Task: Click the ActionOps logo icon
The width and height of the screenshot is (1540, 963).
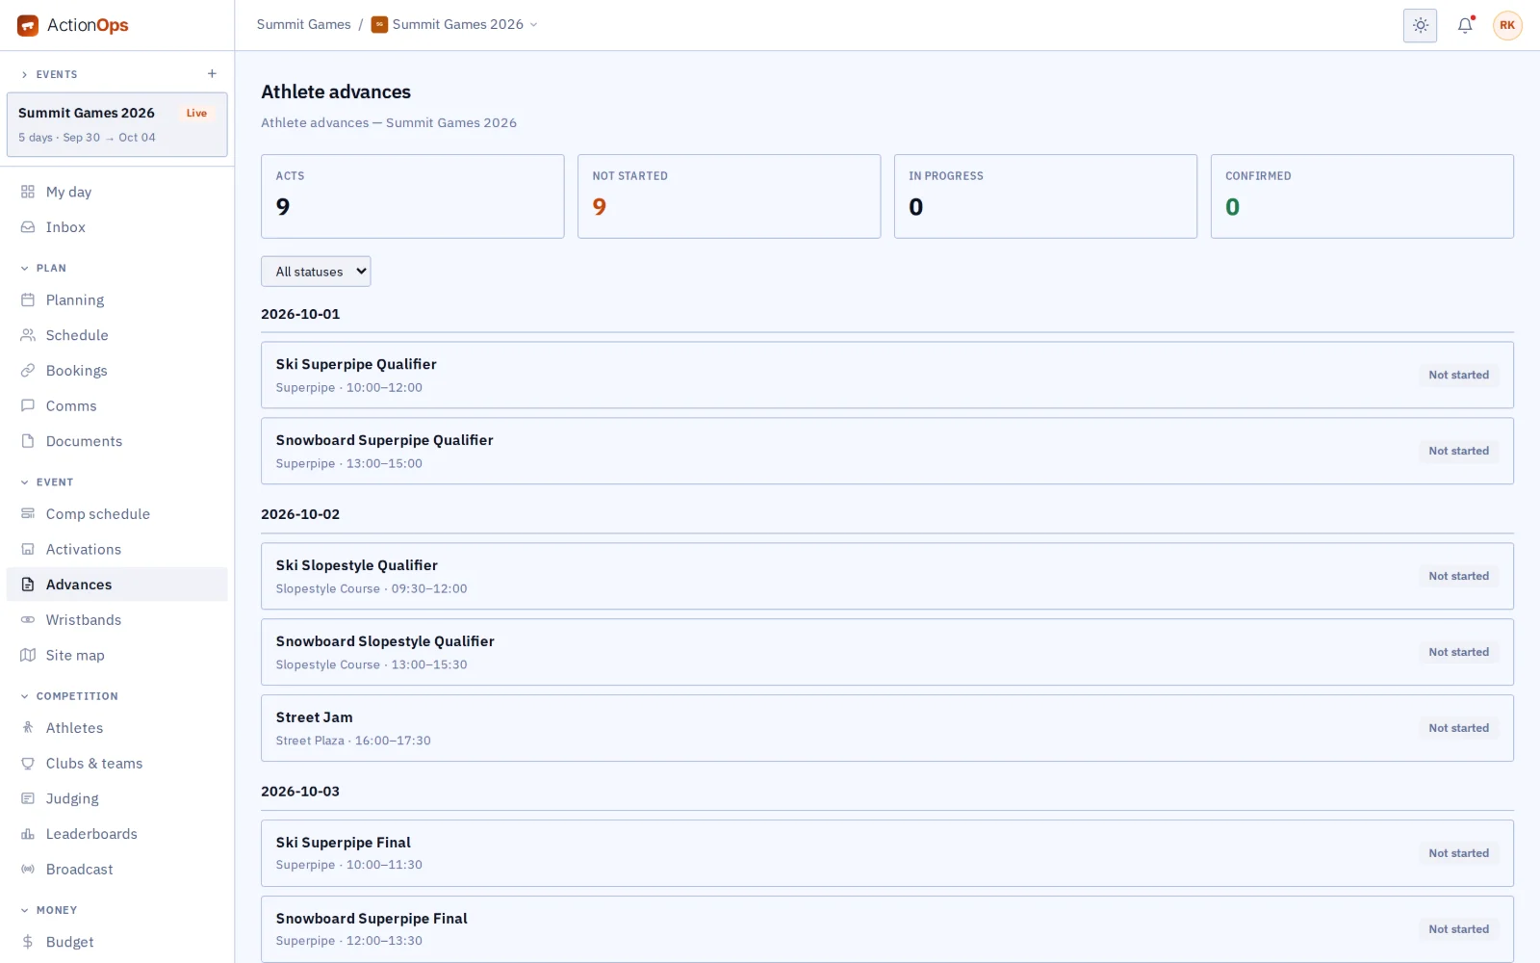Action: pos(28,25)
